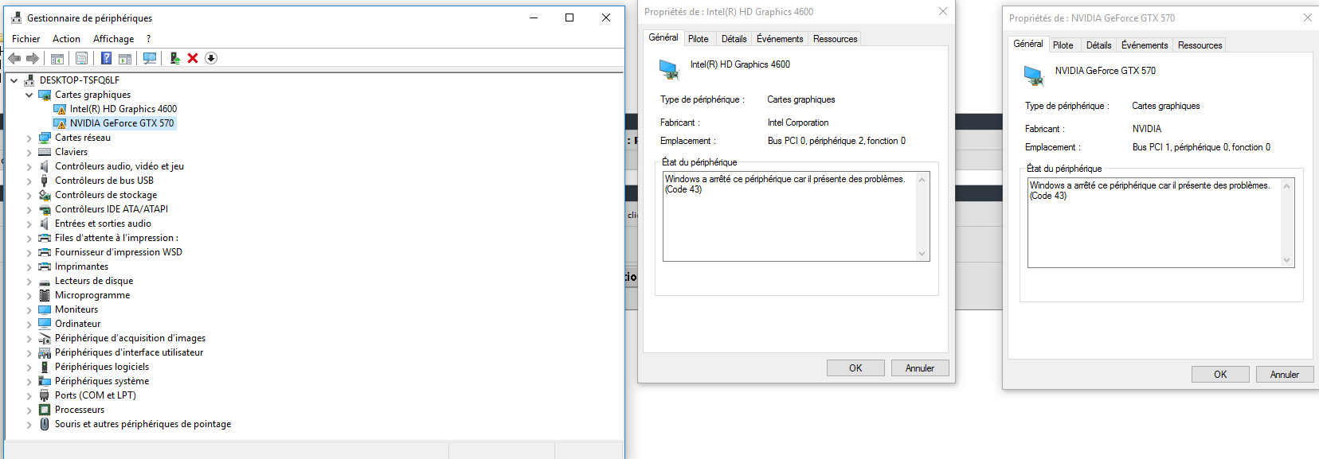The height and width of the screenshot is (459, 1319).
Task: Expand the Ordinateur node
Action: (29, 324)
